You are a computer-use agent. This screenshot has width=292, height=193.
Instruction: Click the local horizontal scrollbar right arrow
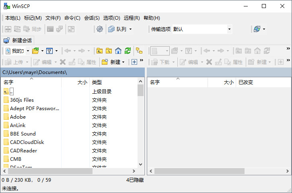pyautogui.click(x=134, y=171)
